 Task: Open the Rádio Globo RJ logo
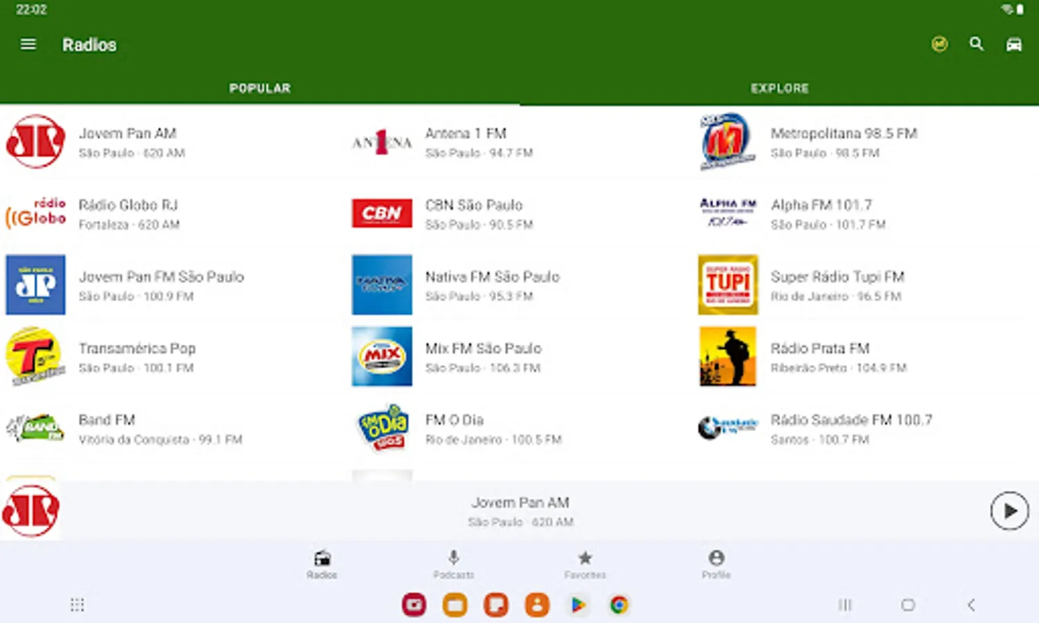[x=35, y=213]
